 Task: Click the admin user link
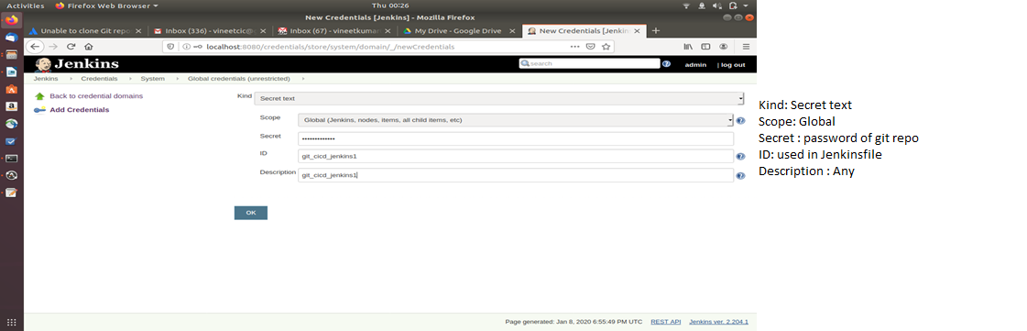695,65
